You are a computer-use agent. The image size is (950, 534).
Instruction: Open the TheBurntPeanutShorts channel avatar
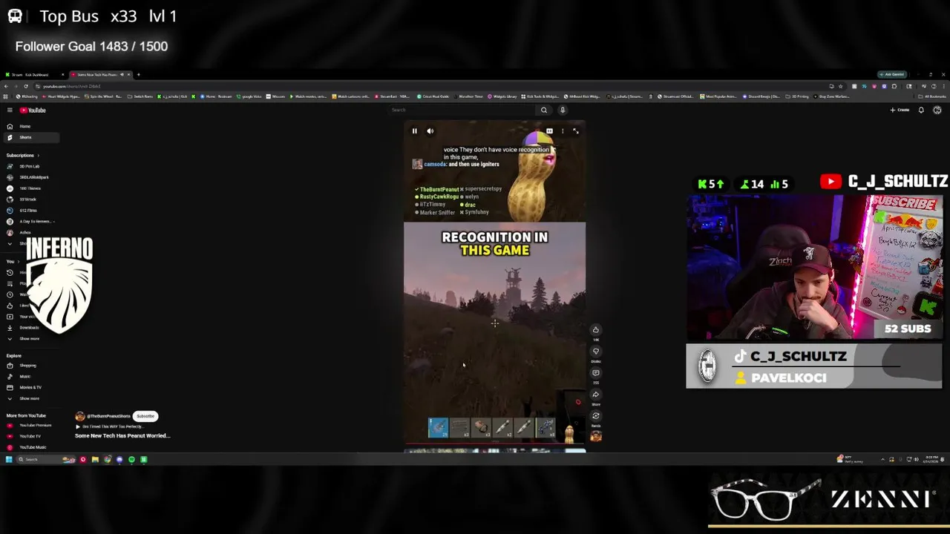pyautogui.click(x=80, y=416)
